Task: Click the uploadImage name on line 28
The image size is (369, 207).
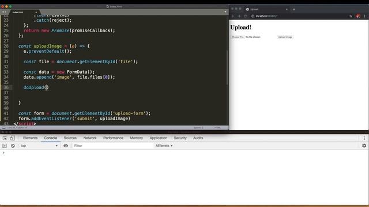Action: (x=47, y=46)
